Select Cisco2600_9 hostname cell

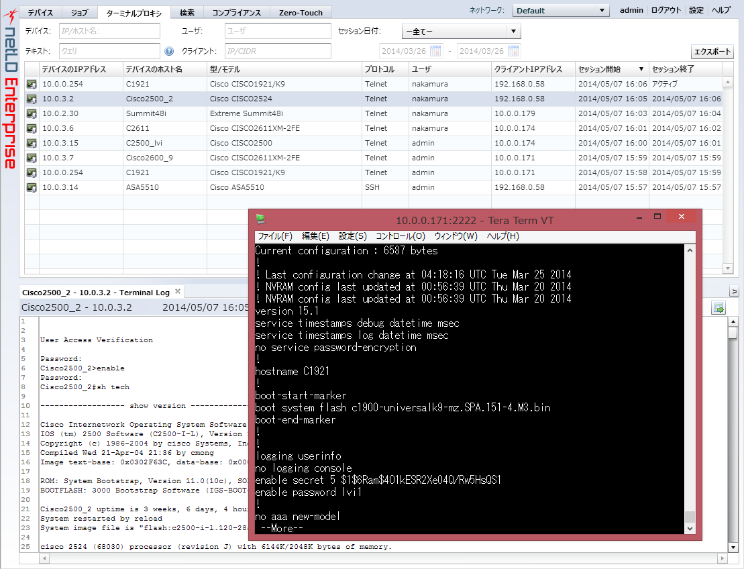(x=164, y=158)
